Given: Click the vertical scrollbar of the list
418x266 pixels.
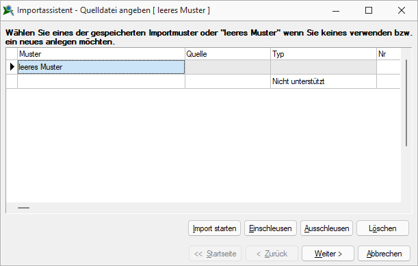Looking at the screenshot, I should coord(406,103).
